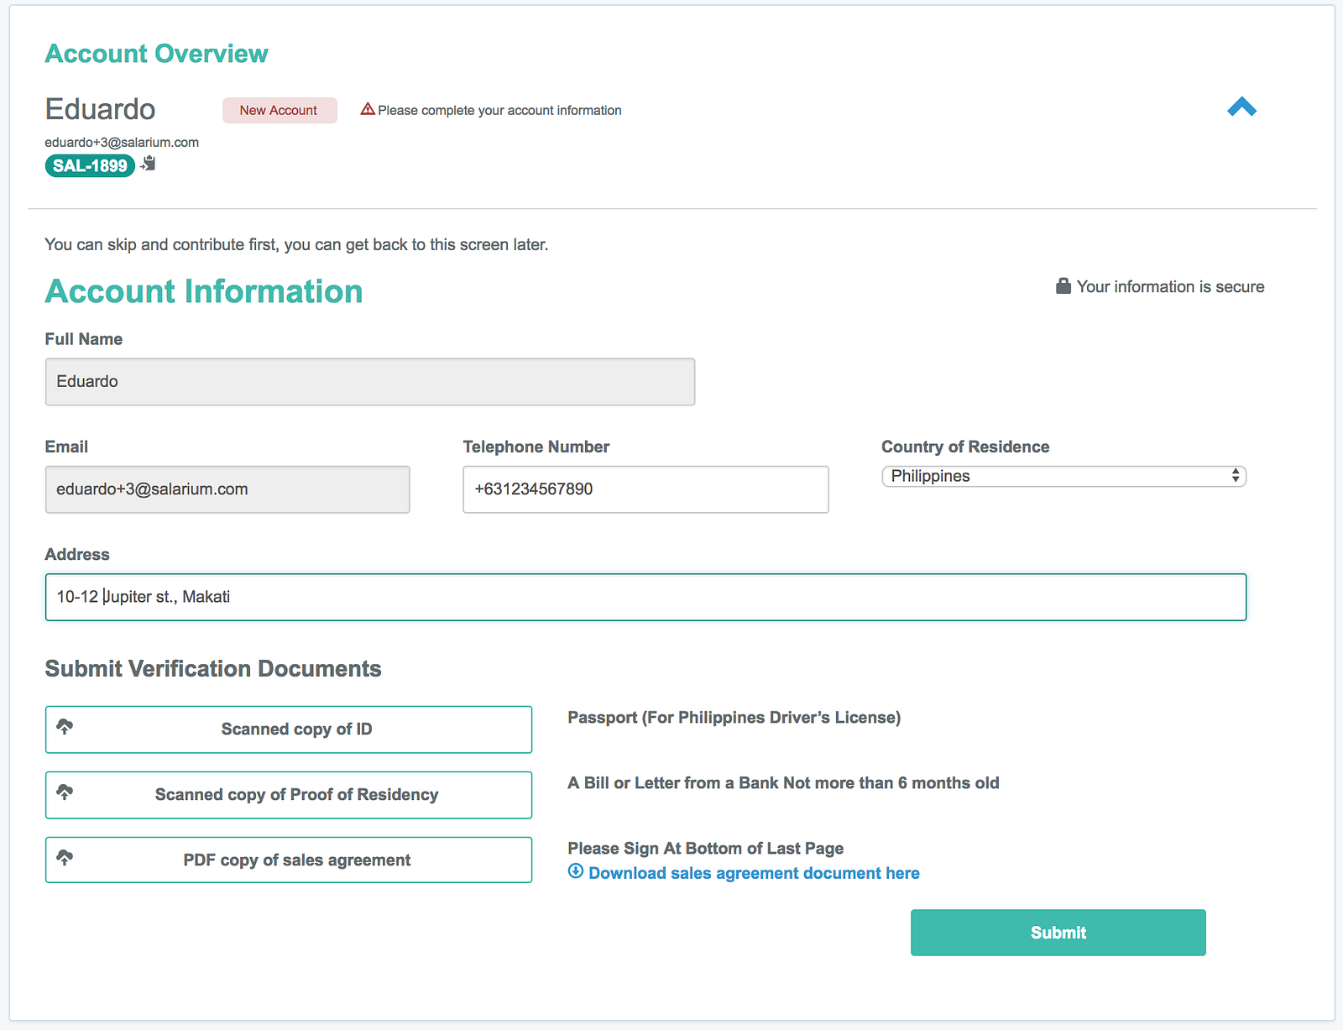The height and width of the screenshot is (1030, 1343).
Task: Focus the Telephone Number field
Action: (x=645, y=489)
